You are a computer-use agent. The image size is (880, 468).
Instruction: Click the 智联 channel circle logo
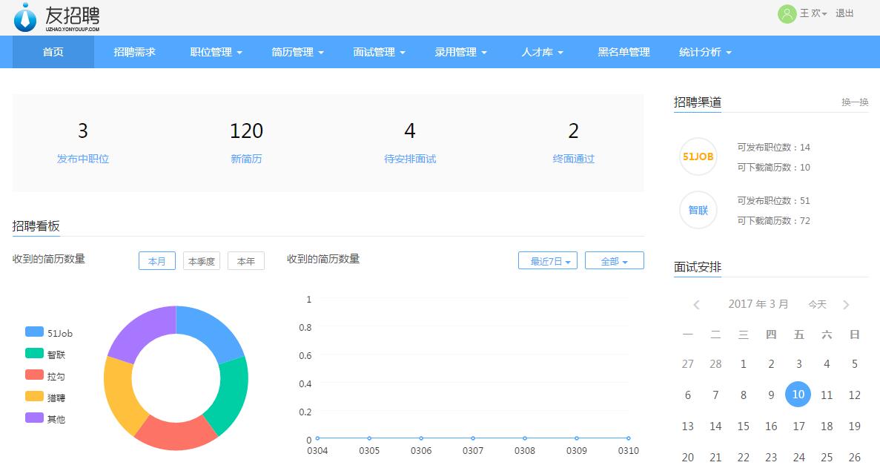pyautogui.click(x=698, y=210)
